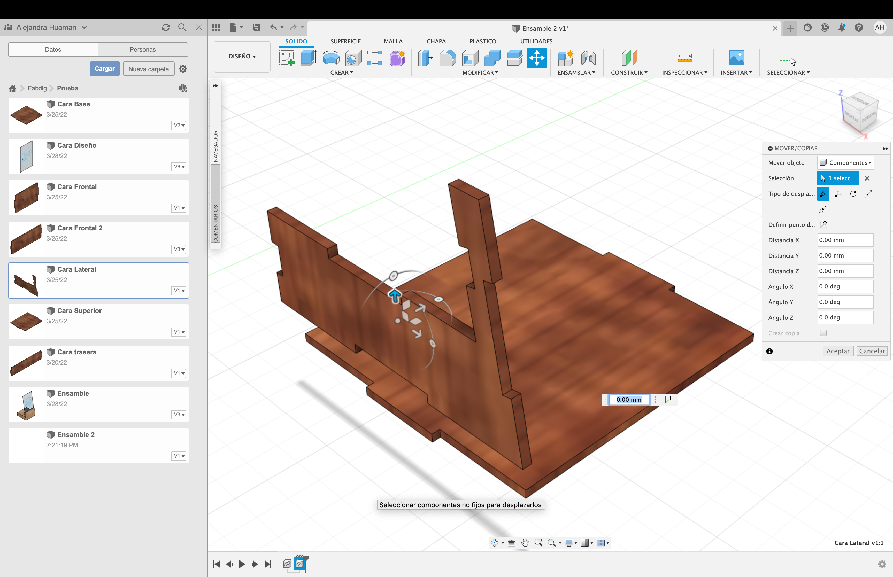Open data panel settings gear

183,69
